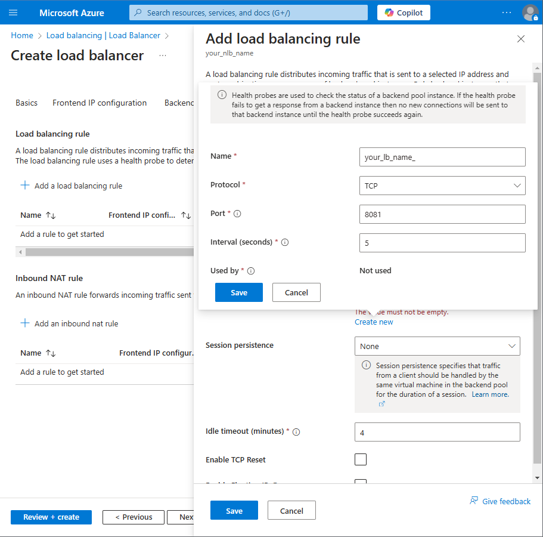Screen dimensions: 543x537
Task: Open Load balancing | Load Balancer breadcrumb
Action: pos(103,36)
